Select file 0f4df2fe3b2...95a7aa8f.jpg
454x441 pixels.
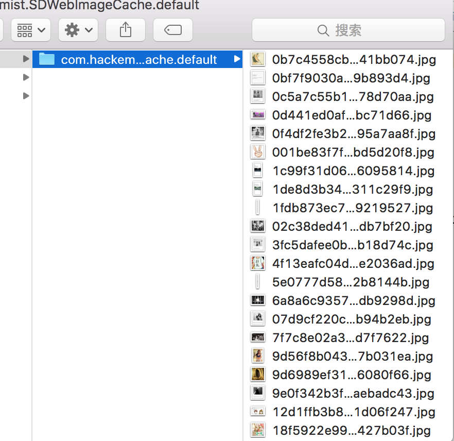tap(348, 133)
